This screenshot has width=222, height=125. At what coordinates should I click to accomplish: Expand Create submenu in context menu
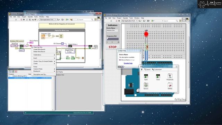pyautogui.click(x=44, y=64)
